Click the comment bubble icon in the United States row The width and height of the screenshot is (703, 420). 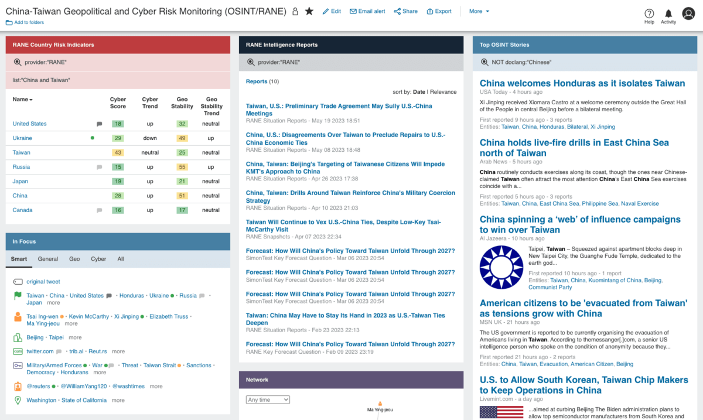(99, 124)
